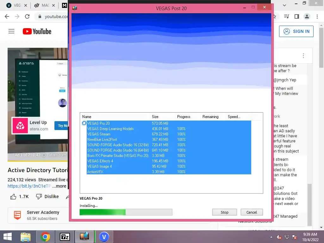Select SOUND FORGE Audio Studio 16 (64-Bit) row
This screenshot has width=324, height=243.
(169, 150)
